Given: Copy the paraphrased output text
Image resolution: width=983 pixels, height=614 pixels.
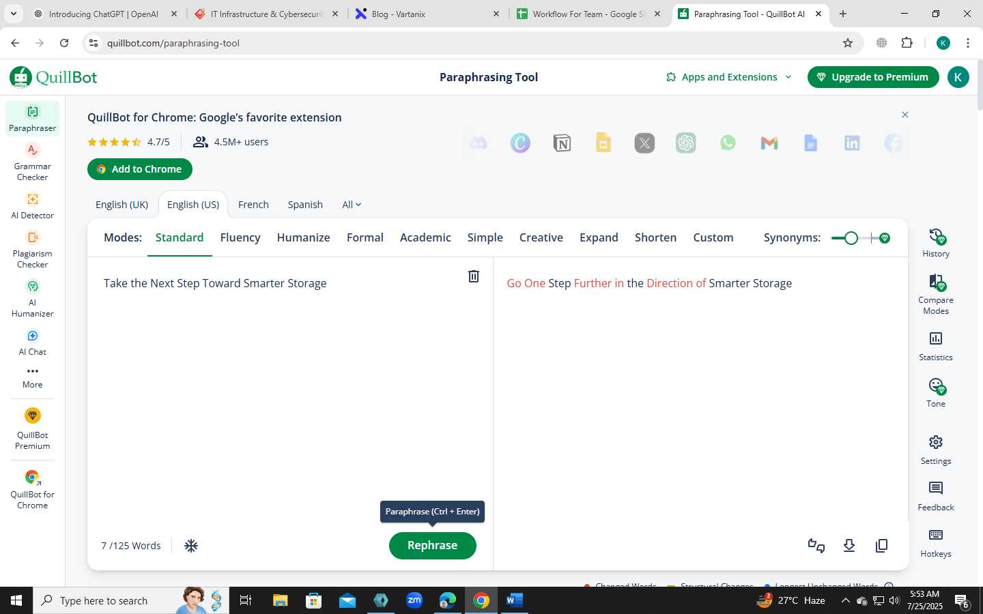Looking at the screenshot, I should point(882,546).
